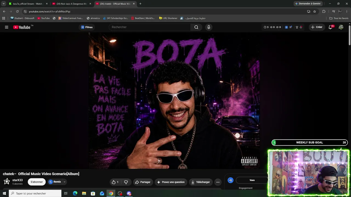351x197 pixels.
Task: Click the vidIQ icon in the header toolbar
Action: 286,27
